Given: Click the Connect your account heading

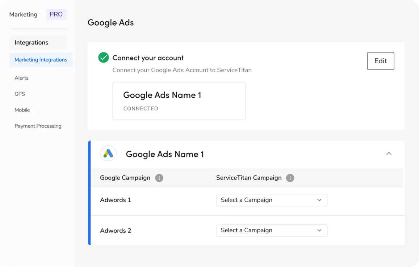Looking at the screenshot, I should [148, 58].
